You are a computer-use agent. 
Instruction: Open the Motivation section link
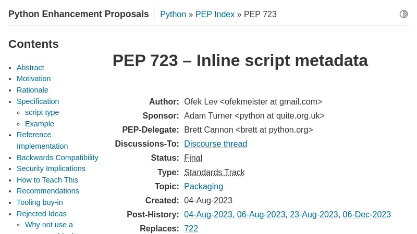(33, 79)
